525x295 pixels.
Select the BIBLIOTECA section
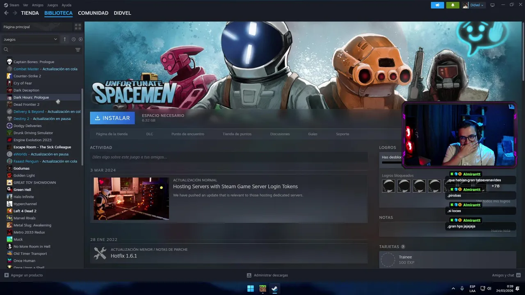pyautogui.click(x=58, y=13)
